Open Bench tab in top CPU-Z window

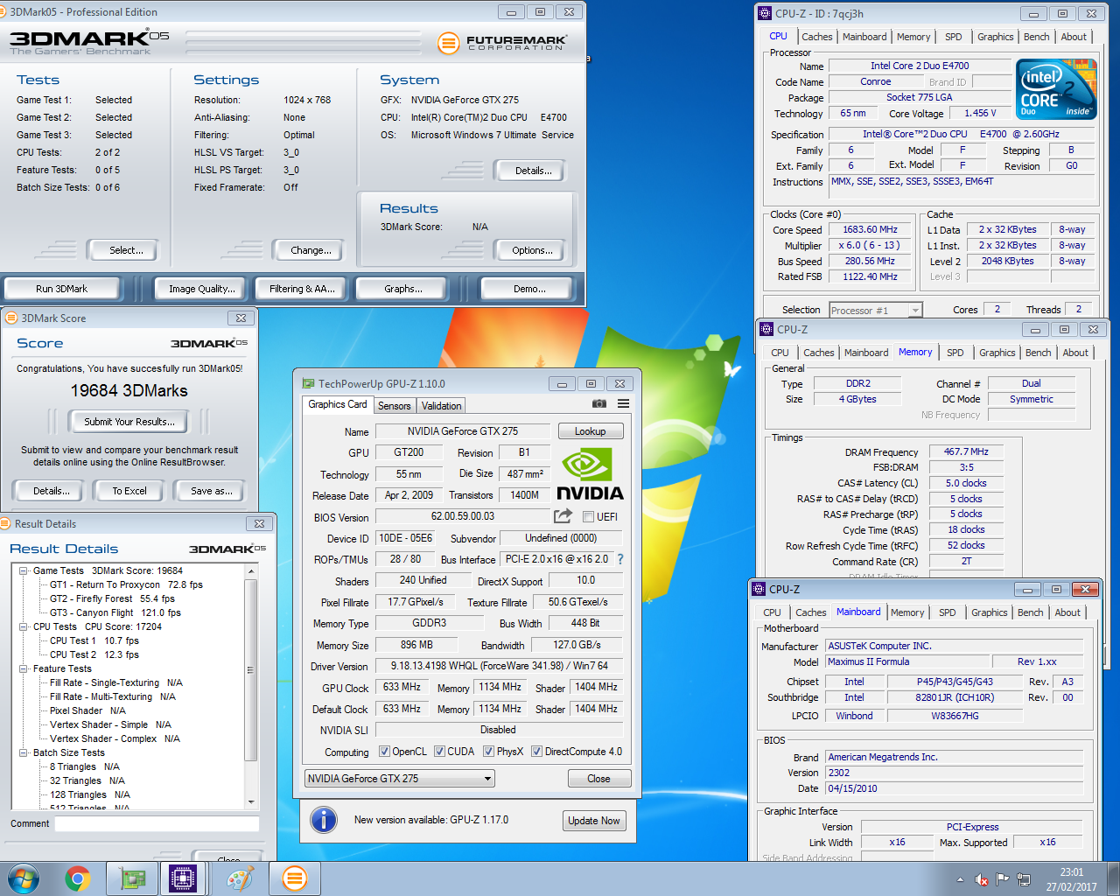coord(1036,37)
